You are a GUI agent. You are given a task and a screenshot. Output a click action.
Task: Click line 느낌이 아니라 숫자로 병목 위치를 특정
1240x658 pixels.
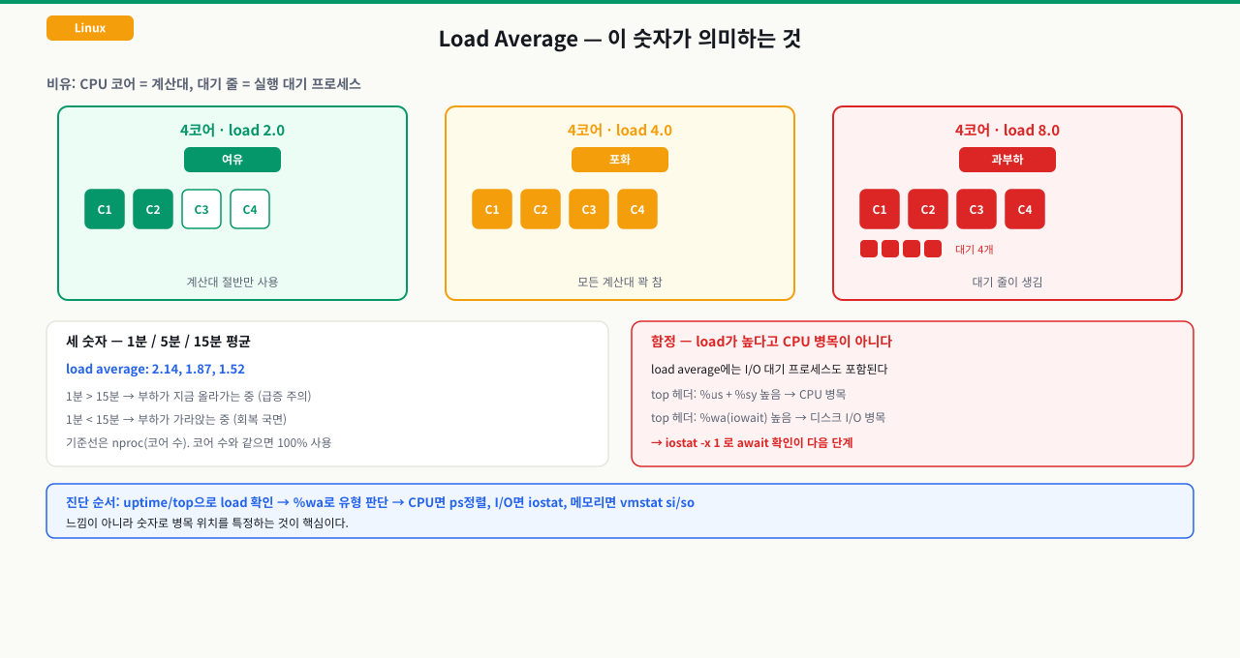point(207,523)
